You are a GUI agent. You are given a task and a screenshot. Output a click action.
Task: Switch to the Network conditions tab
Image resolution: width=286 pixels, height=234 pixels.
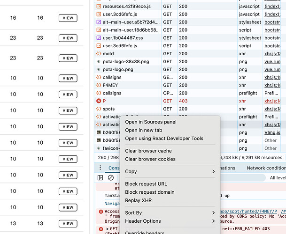266,168
